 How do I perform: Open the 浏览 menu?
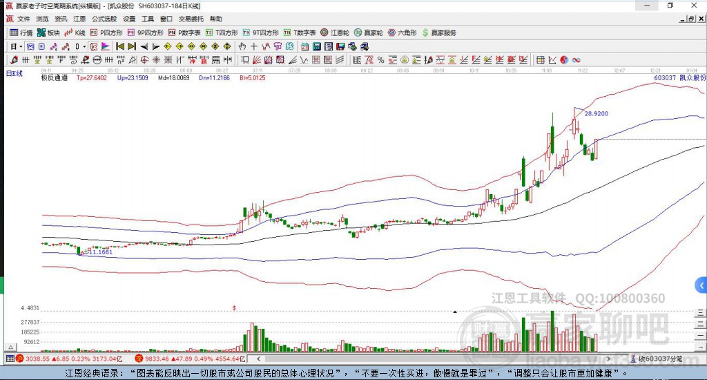42,19
